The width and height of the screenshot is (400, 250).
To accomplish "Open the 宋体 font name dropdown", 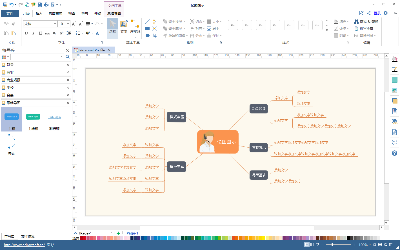I will (55, 24).
